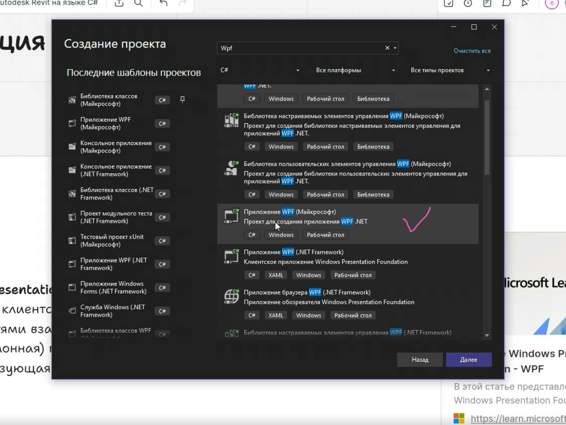Expand the search history arrow in search box

[395, 48]
